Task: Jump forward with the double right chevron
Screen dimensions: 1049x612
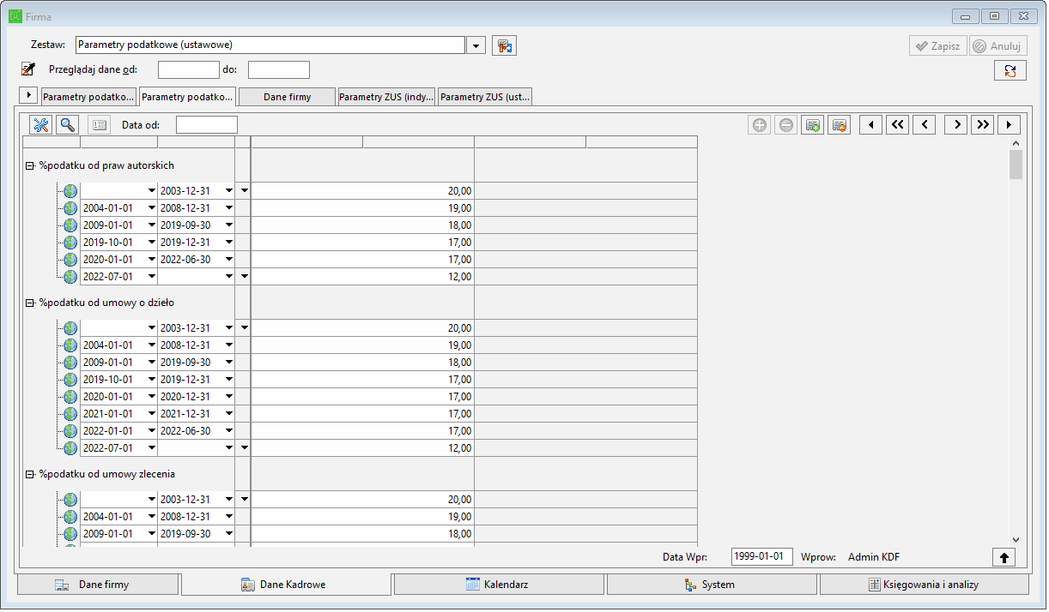Action: point(983,125)
